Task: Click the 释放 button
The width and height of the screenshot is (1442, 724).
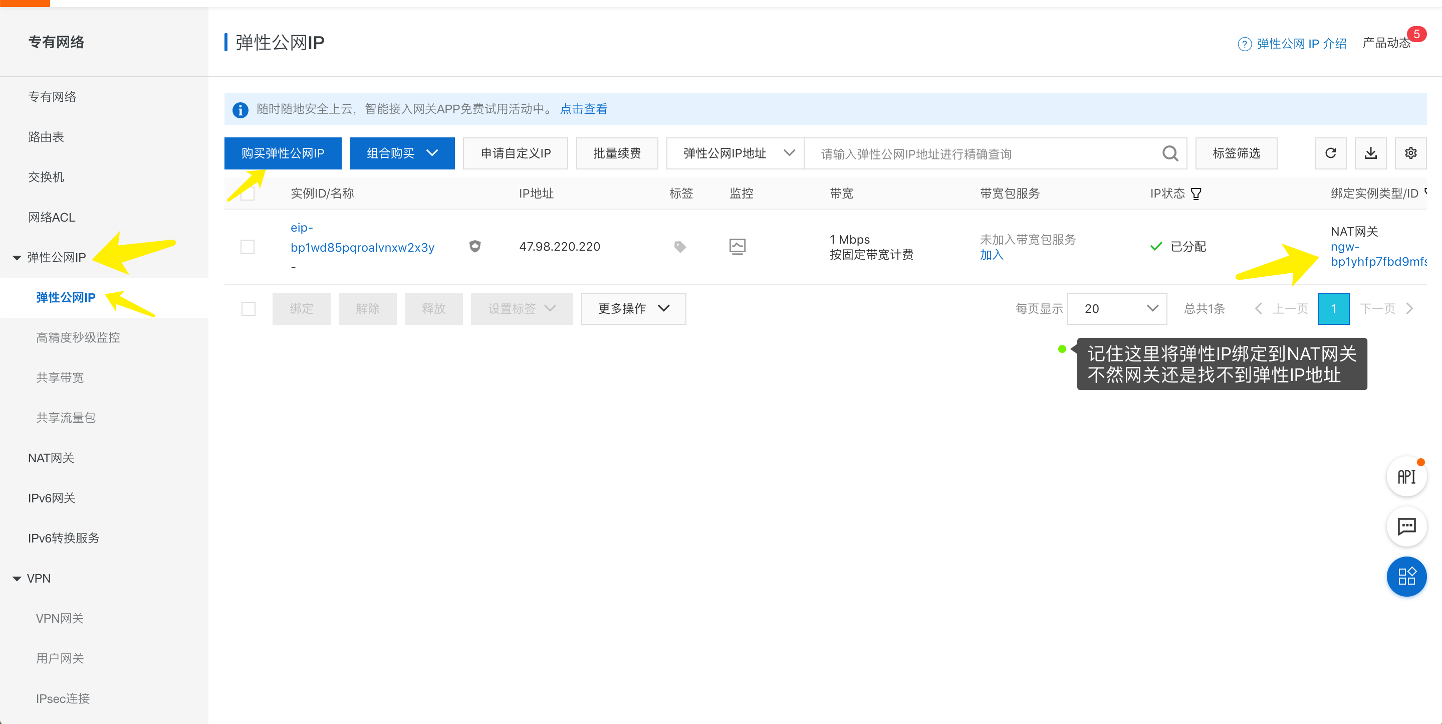Action: click(x=433, y=309)
